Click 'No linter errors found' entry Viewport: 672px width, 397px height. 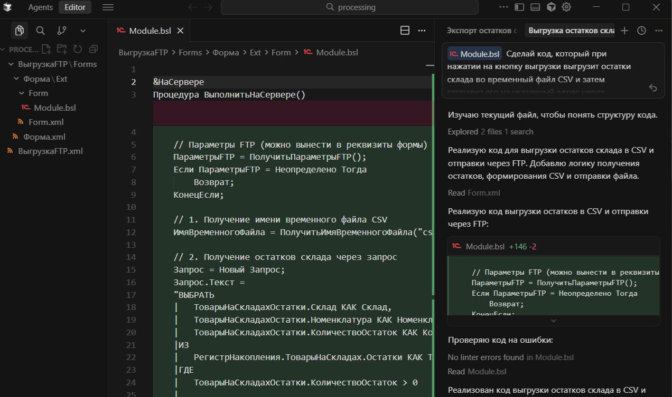pyautogui.click(x=511, y=357)
